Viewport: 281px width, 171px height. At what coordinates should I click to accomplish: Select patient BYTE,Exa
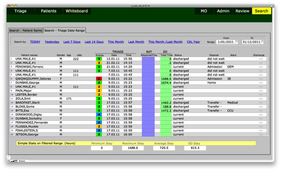pos(22,111)
